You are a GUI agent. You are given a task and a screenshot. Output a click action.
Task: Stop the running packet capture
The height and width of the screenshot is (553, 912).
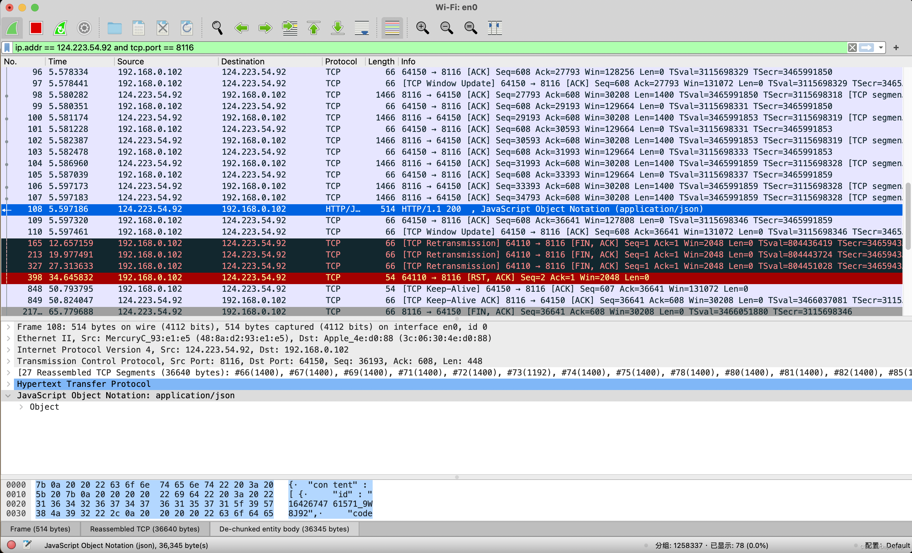[x=36, y=28]
